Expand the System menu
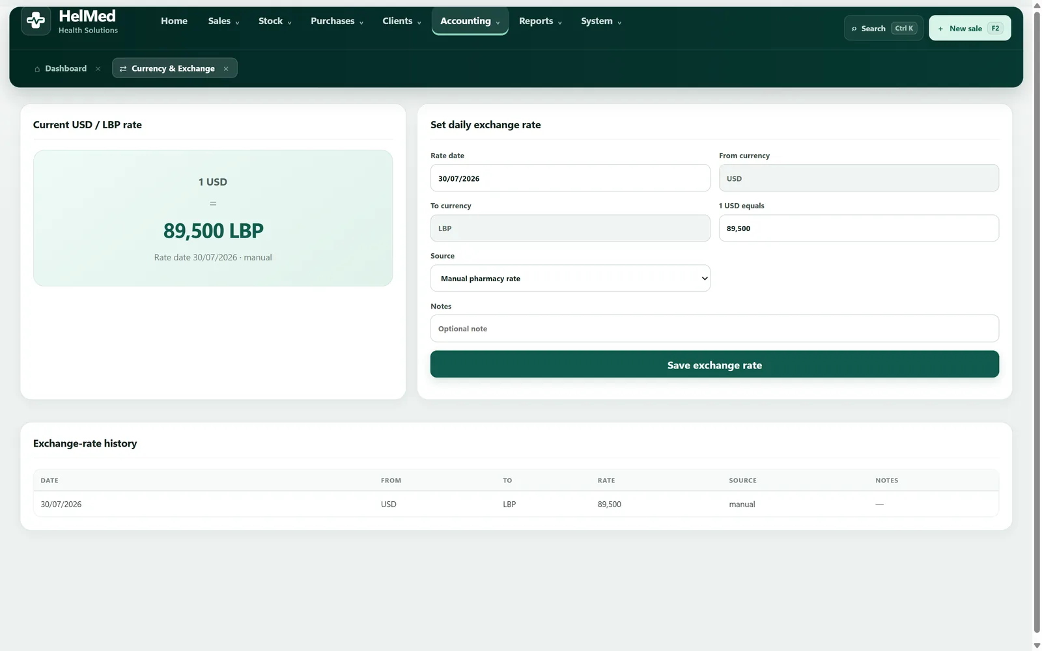 coord(601,21)
